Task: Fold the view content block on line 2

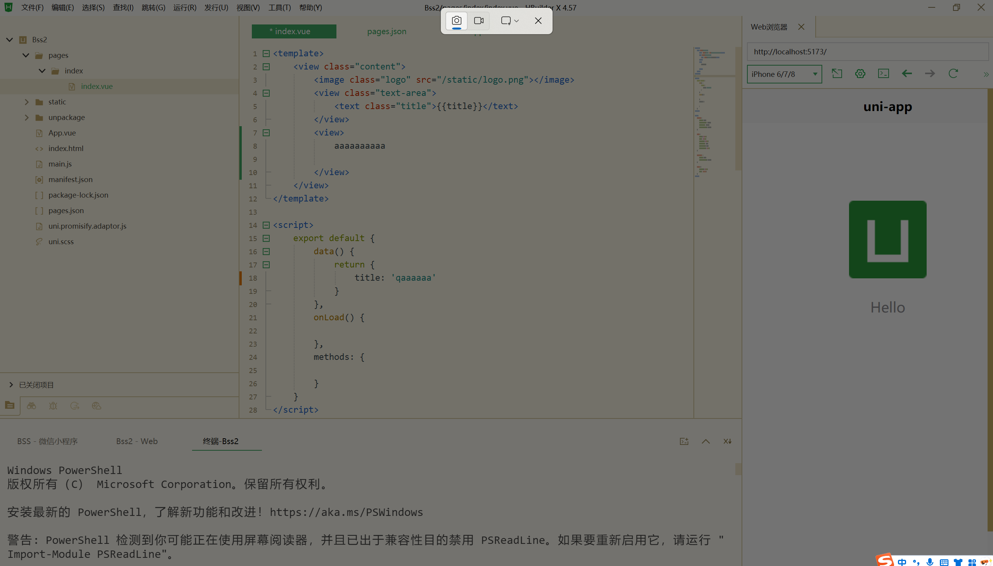Action: (266, 66)
